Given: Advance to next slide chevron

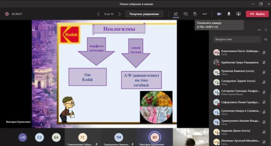Looking at the screenshot, I should (x=119, y=14).
